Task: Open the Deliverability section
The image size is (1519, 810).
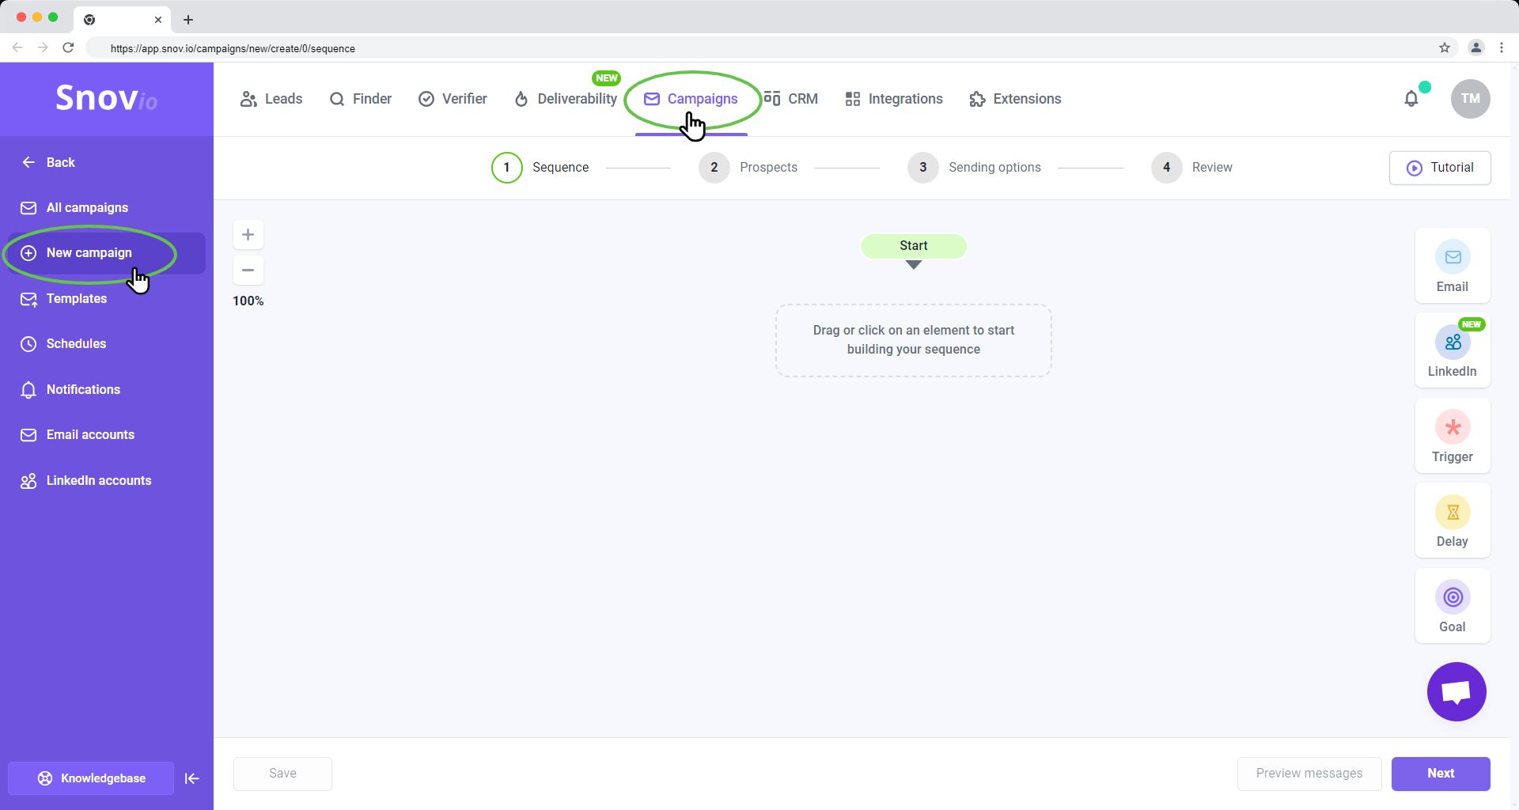Action: tap(566, 99)
